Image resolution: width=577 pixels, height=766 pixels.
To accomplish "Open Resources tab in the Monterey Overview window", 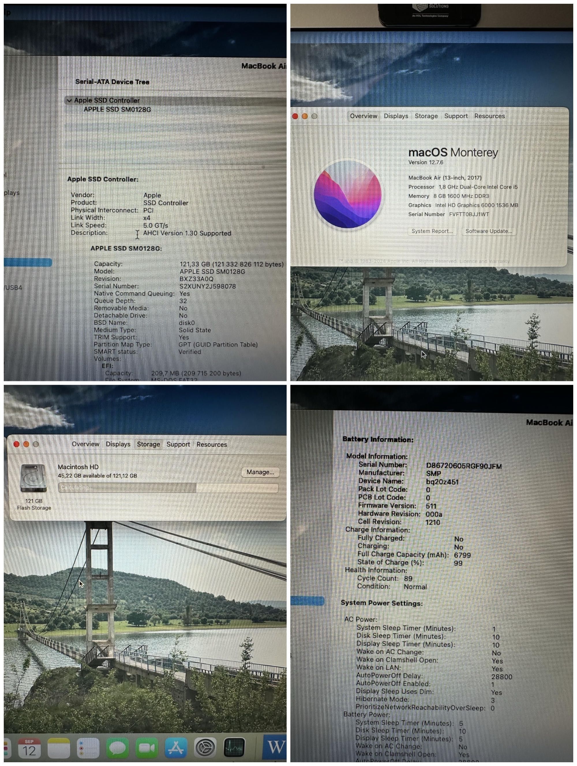I will [x=489, y=116].
